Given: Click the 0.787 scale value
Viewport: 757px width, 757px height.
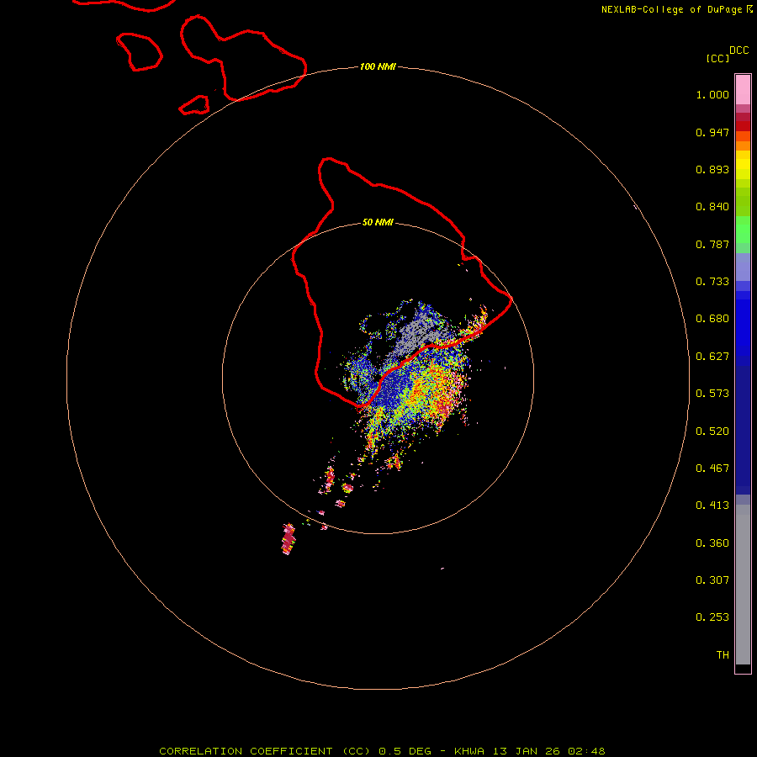Looking at the screenshot, I should [x=712, y=244].
